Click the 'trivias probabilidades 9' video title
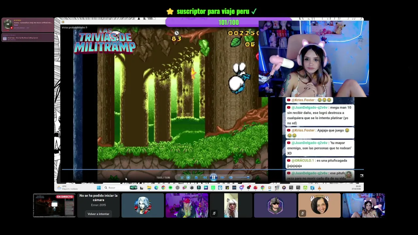 coord(74,27)
